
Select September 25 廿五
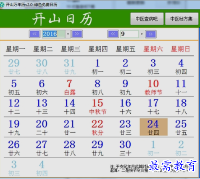181,127
